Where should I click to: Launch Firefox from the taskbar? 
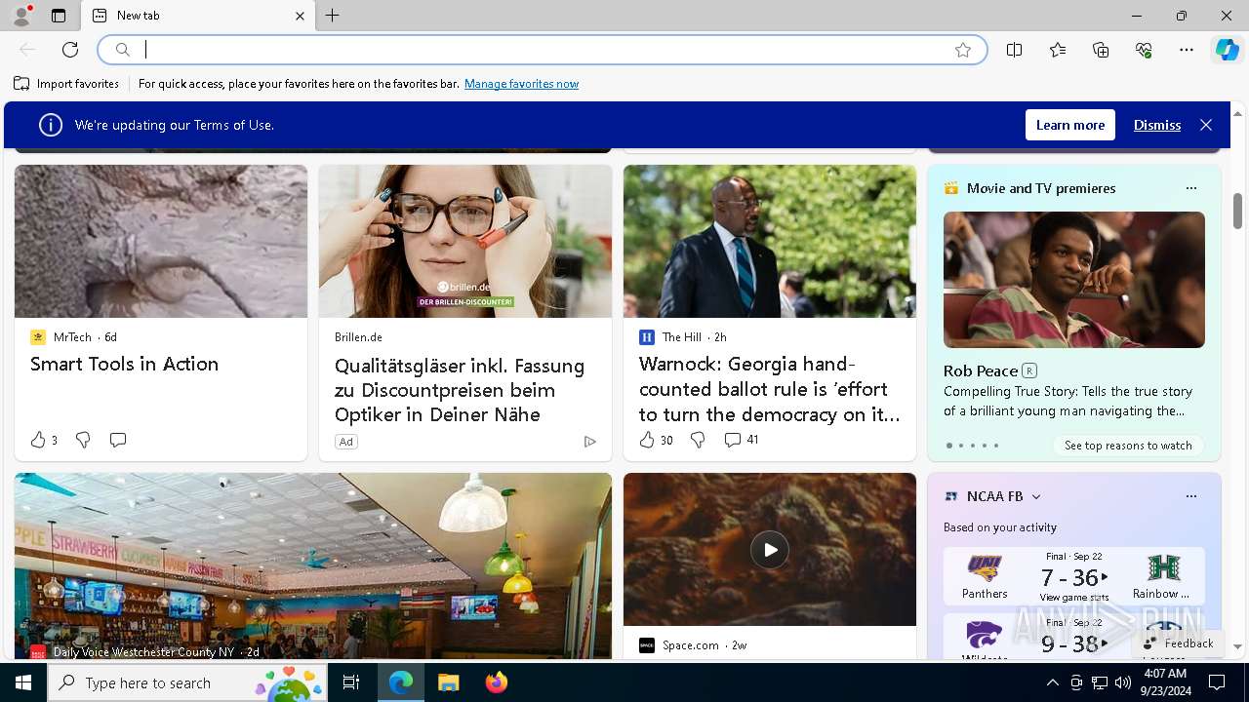pos(496,682)
